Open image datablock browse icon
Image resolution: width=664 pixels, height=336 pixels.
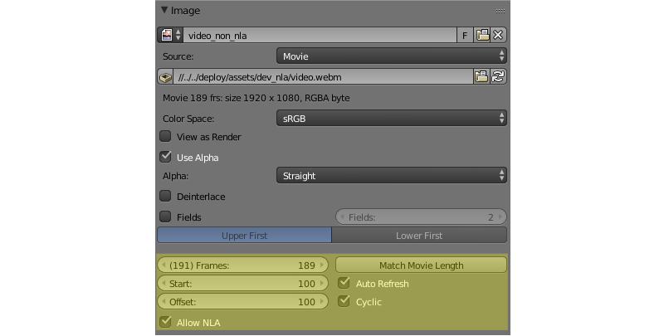click(x=170, y=35)
